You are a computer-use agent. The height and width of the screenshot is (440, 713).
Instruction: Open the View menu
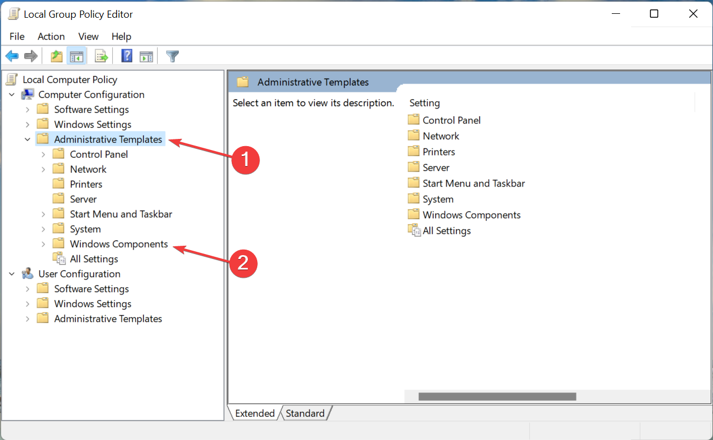(89, 37)
